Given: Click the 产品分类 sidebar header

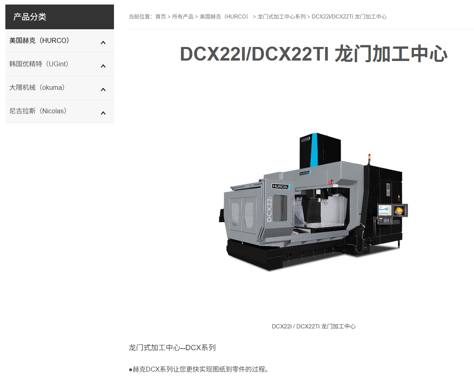Looking at the screenshot, I should coord(60,17).
